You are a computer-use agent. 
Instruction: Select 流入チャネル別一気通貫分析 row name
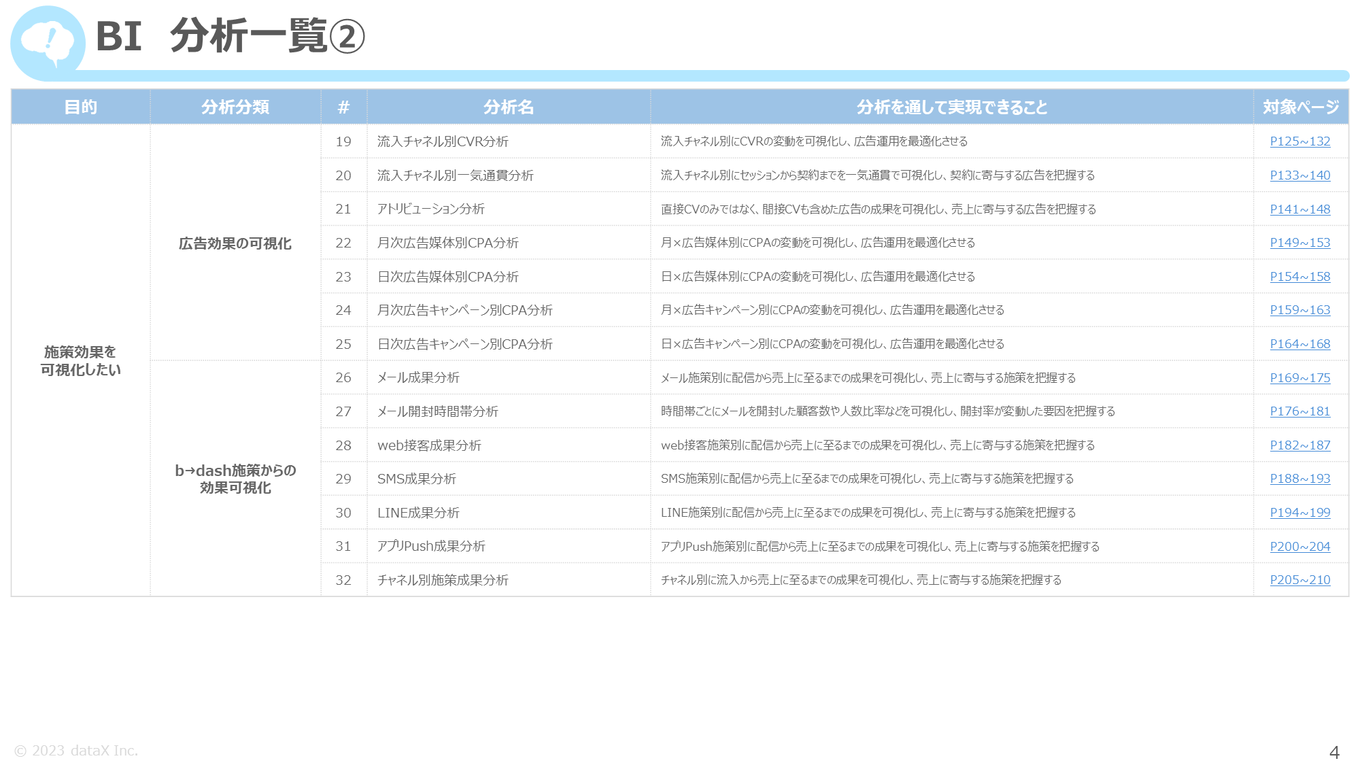[x=456, y=175]
